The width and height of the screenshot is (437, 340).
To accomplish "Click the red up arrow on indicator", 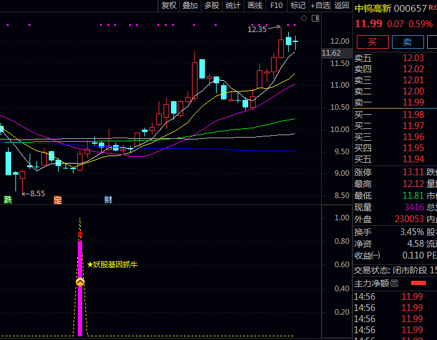I will click(80, 234).
